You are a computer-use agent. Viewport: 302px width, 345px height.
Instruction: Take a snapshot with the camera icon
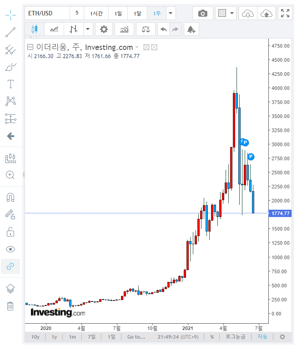203,14
